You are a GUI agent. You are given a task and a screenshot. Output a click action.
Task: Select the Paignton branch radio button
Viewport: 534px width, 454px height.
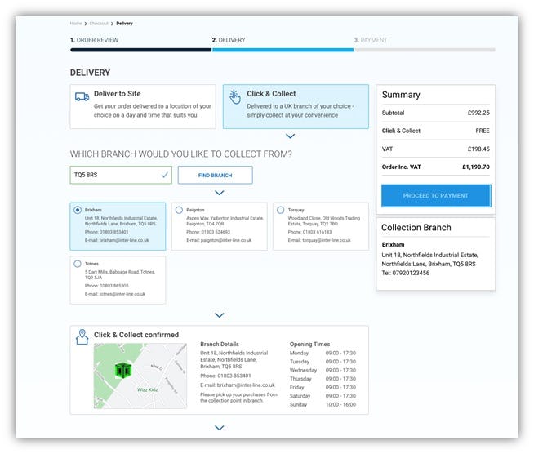coord(179,210)
